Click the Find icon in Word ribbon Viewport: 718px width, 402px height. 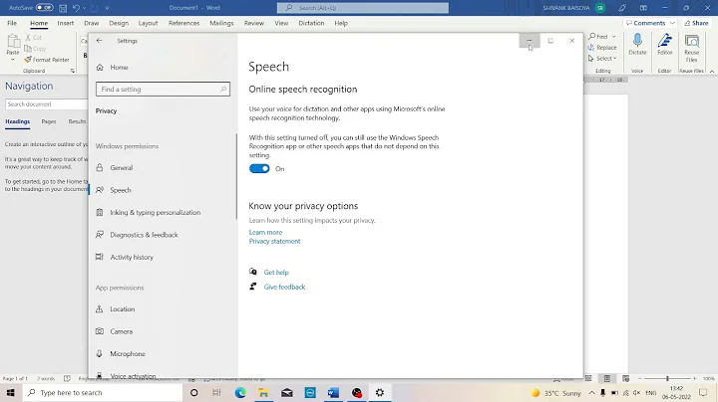[592, 36]
